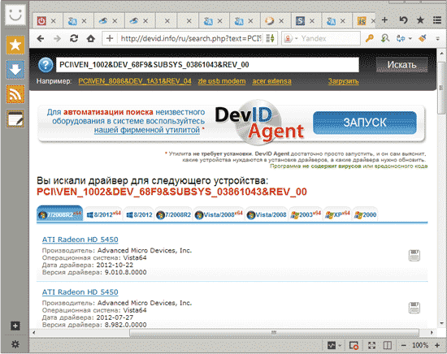Viewport: 447px width, 354px height.
Task: Click the Загрузить link
Action: click(343, 81)
